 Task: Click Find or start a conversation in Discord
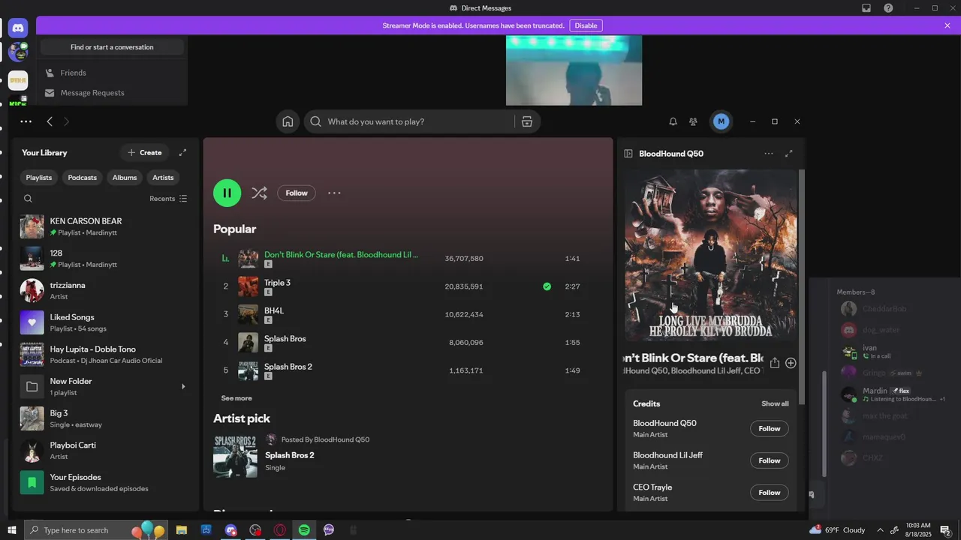pyautogui.click(x=112, y=47)
